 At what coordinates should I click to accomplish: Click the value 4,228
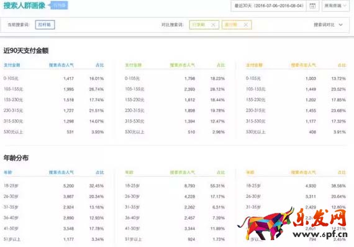coord(189,197)
